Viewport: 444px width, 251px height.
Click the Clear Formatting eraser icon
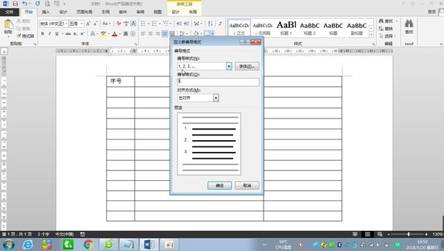click(x=119, y=24)
